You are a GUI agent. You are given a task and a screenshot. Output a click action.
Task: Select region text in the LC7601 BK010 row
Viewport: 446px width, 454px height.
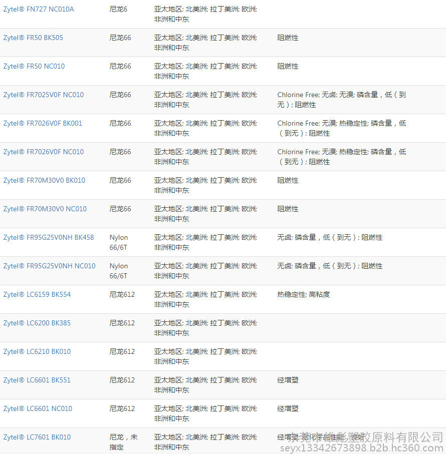pyautogui.click(x=205, y=442)
